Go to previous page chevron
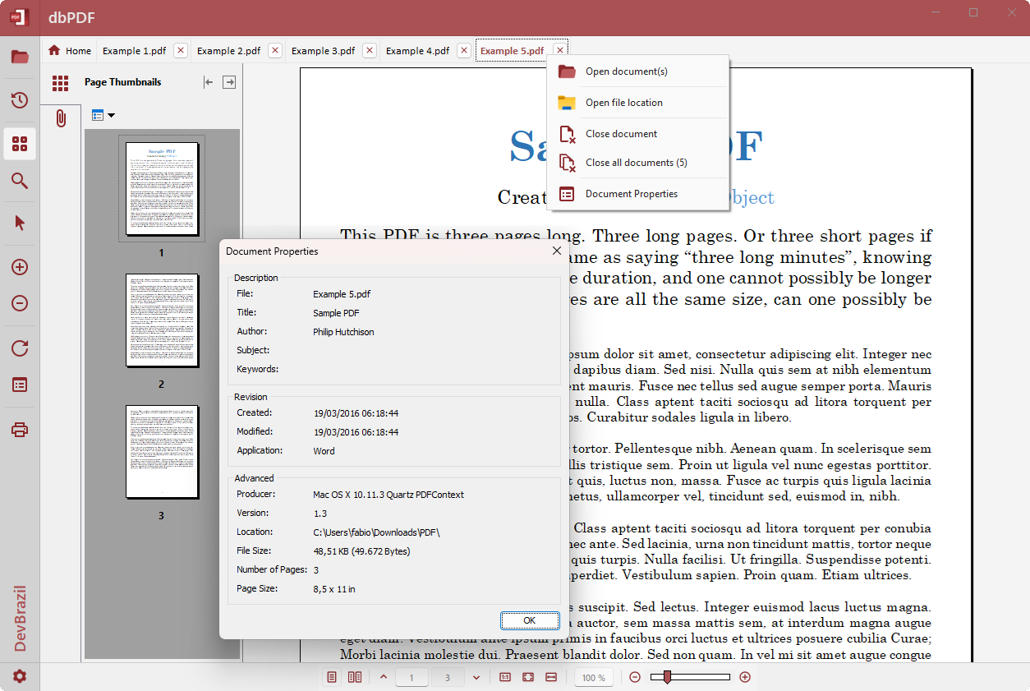The image size is (1030, 691). tap(384, 677)
